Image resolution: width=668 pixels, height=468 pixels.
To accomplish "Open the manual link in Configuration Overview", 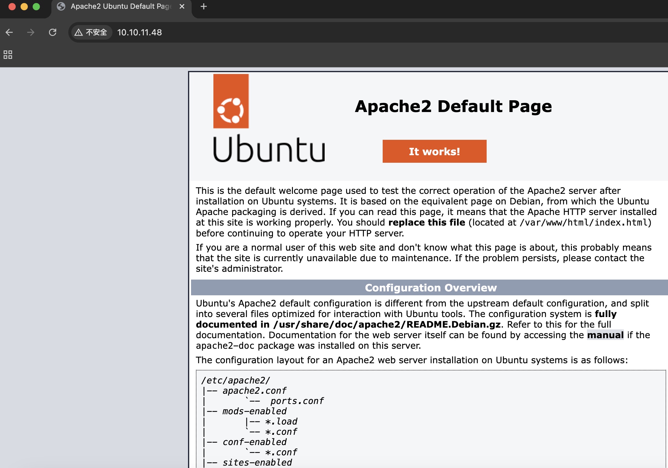I will point(605,335).
